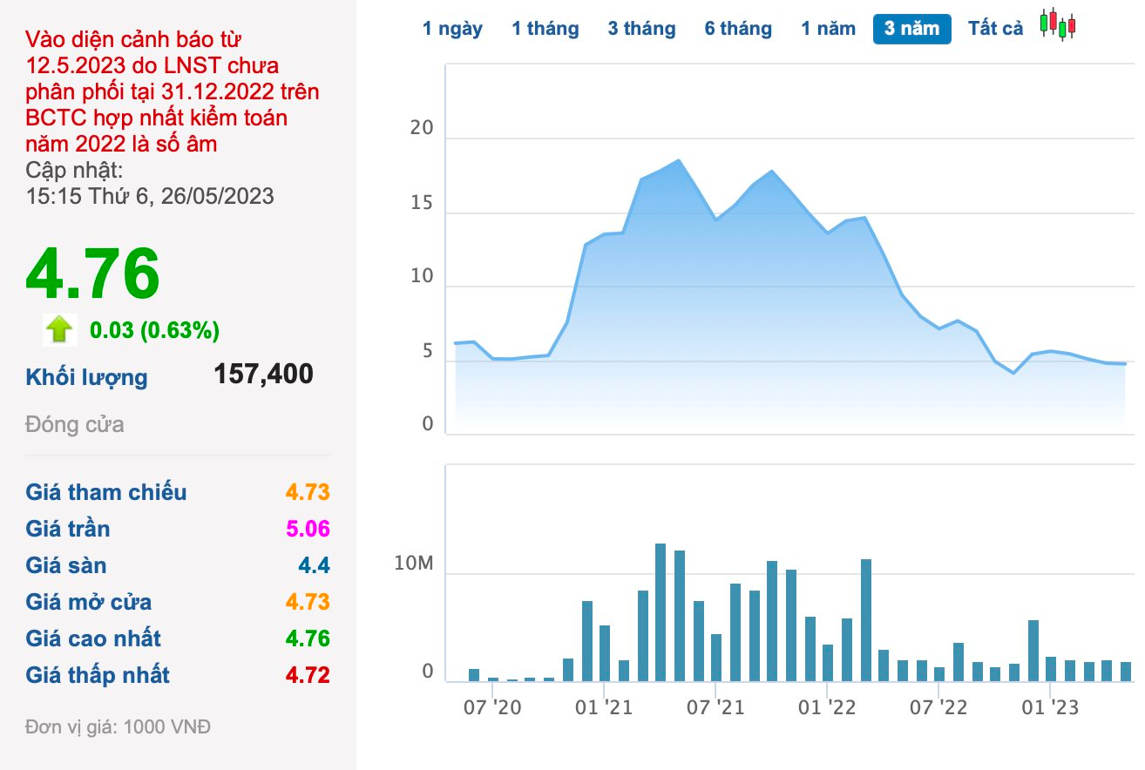
Task: Select the "1 tháng" time range
Action: pos(545,29)
